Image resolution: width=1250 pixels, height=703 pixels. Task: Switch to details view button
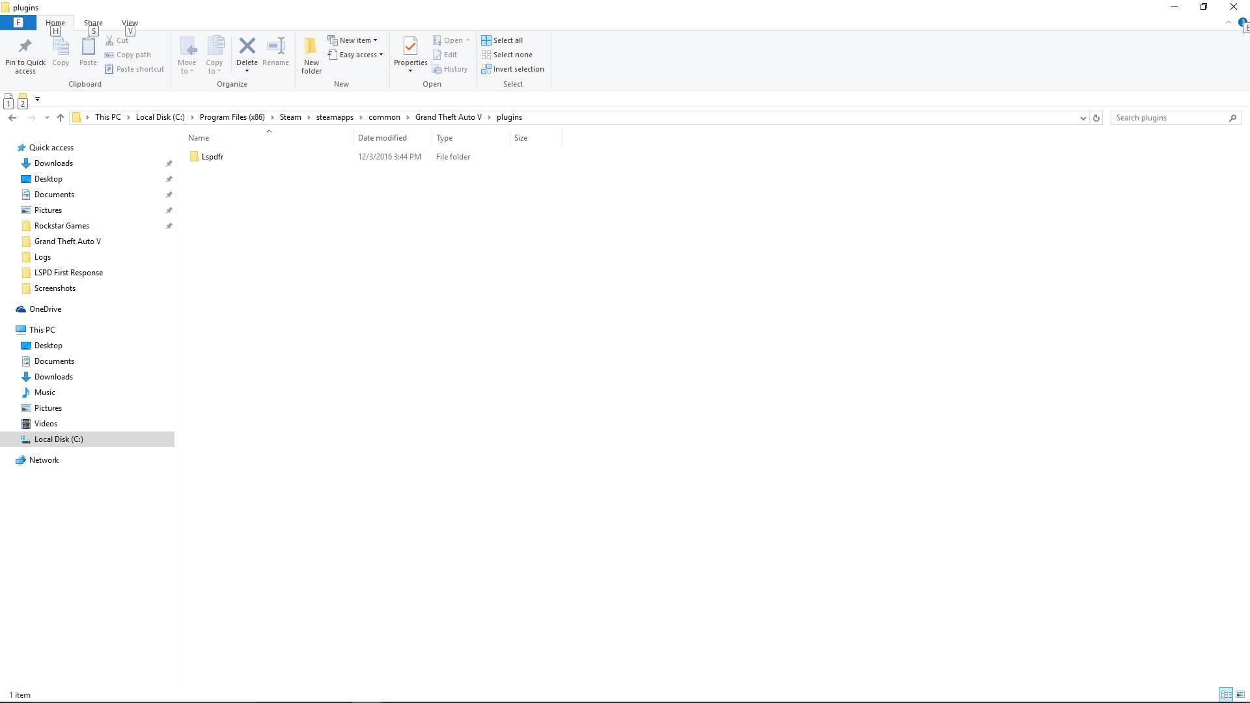pyautogui.click(x=1226, y=695)
